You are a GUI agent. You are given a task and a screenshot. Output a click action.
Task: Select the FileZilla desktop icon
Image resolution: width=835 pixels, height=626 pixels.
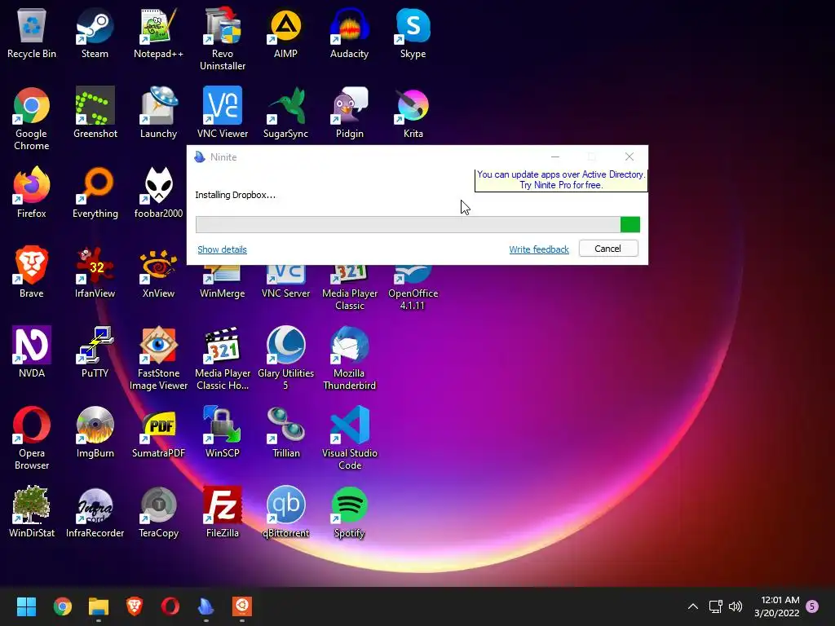click(x=222, y=512)
